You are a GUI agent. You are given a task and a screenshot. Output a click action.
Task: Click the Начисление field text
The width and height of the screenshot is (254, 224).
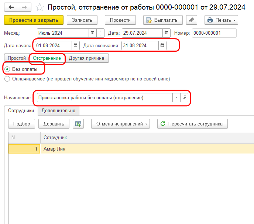coord(104,97)
